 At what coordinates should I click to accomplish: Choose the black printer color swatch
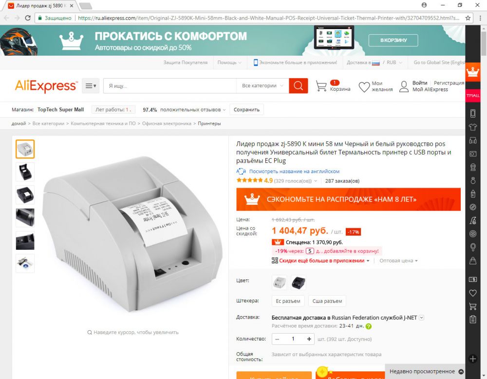299,282
